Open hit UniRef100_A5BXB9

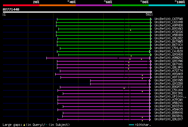pos(169,35)
